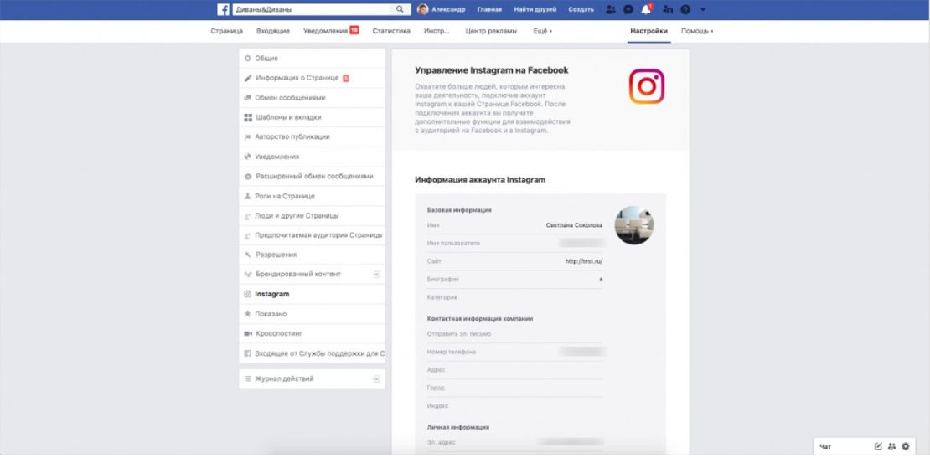Click the Instagram glyph in sidebar

[248, 294]
